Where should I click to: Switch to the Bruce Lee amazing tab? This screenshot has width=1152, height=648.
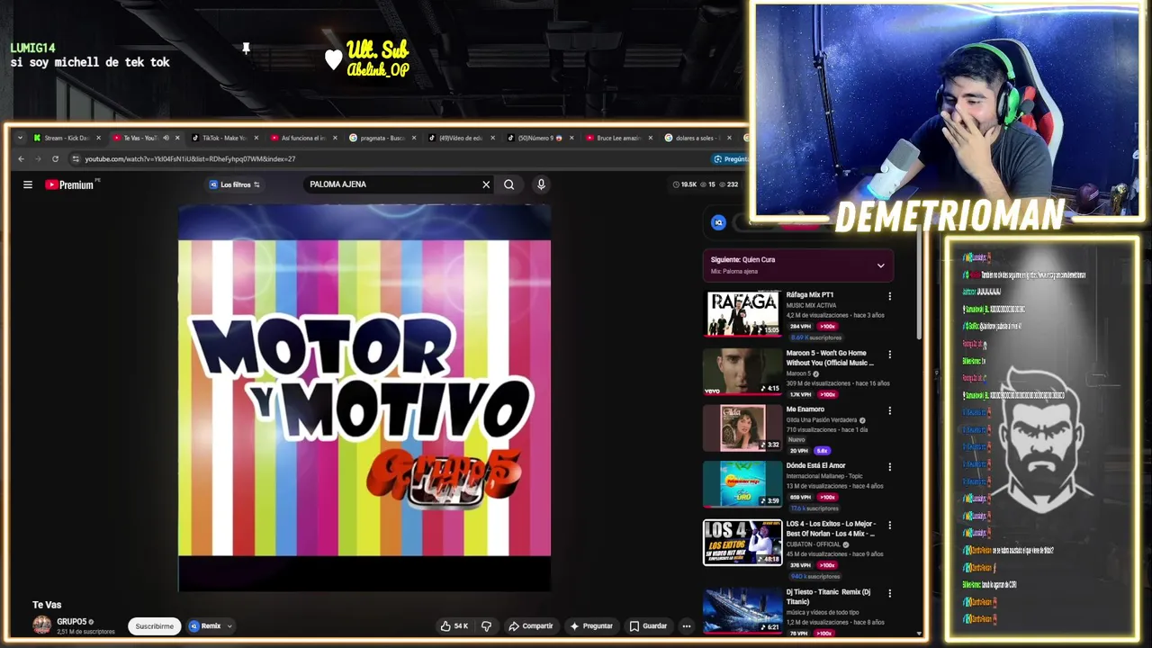point(619,138)
